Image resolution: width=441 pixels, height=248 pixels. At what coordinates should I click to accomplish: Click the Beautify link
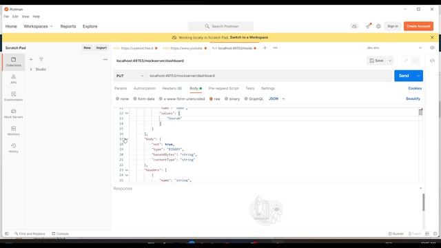[x=413, y=99]
